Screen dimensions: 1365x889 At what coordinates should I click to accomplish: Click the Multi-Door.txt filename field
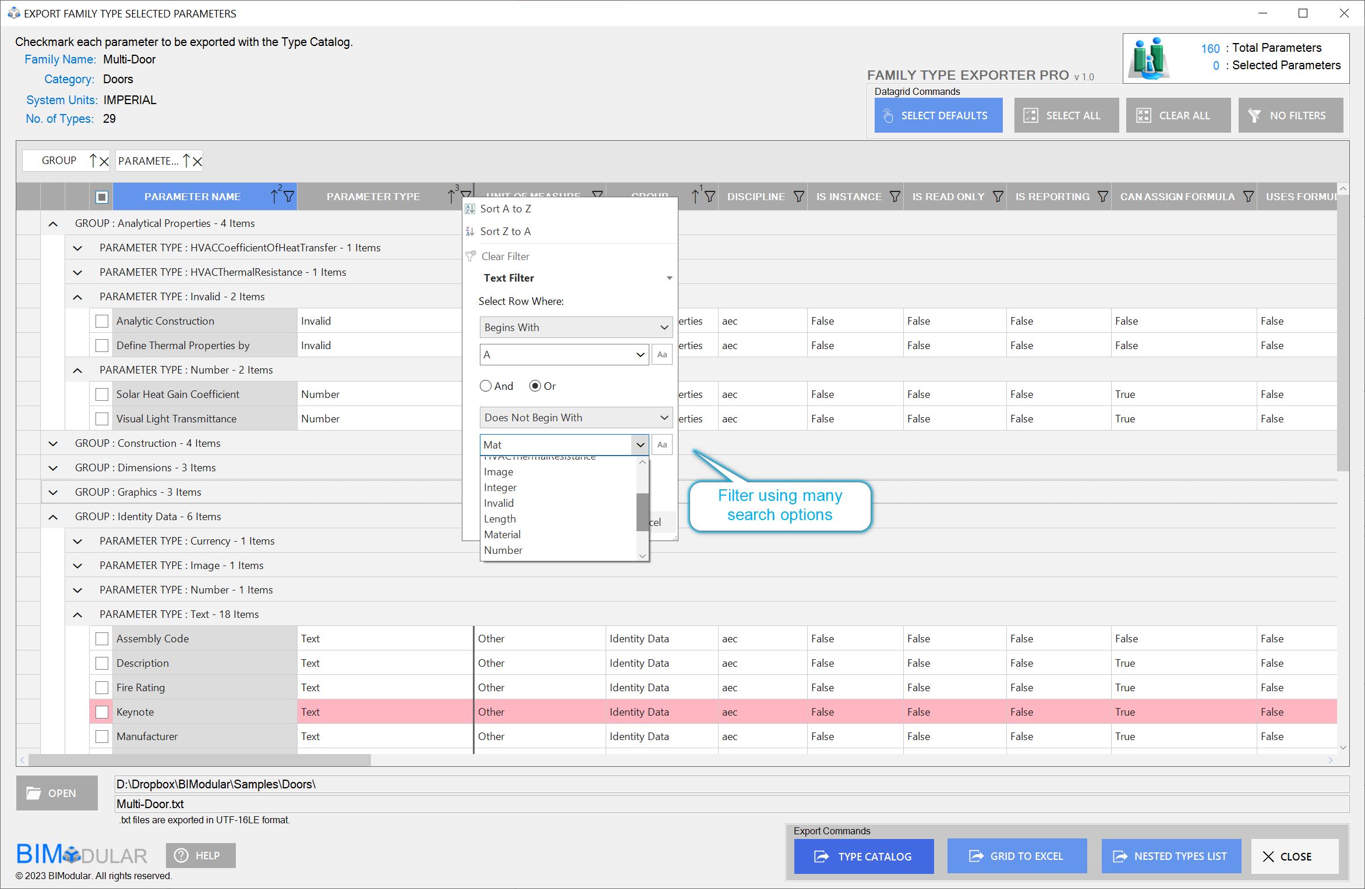pos(731,804)
